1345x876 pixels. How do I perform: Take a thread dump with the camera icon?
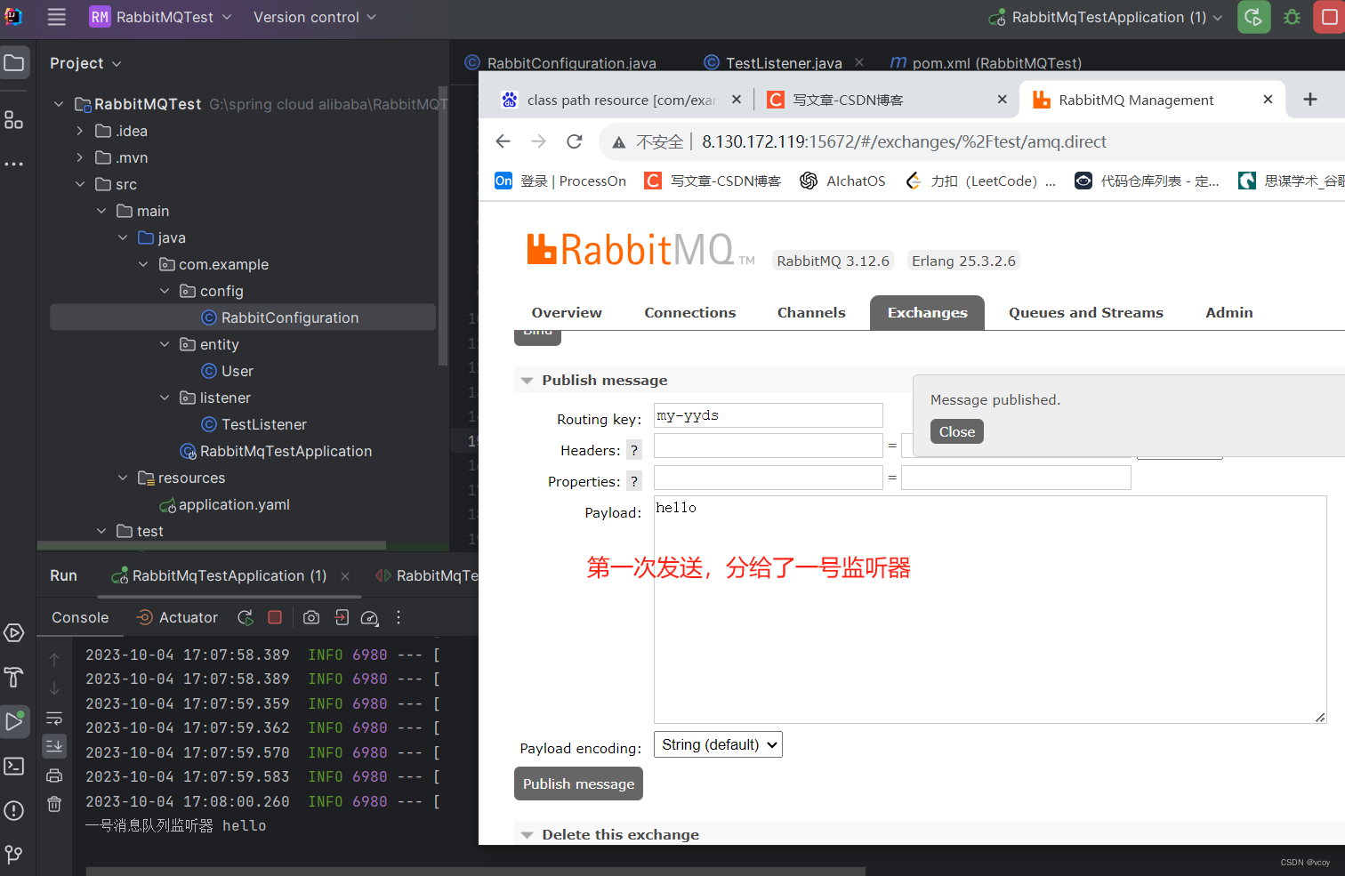pyautogui.click(x=311, y=617)
